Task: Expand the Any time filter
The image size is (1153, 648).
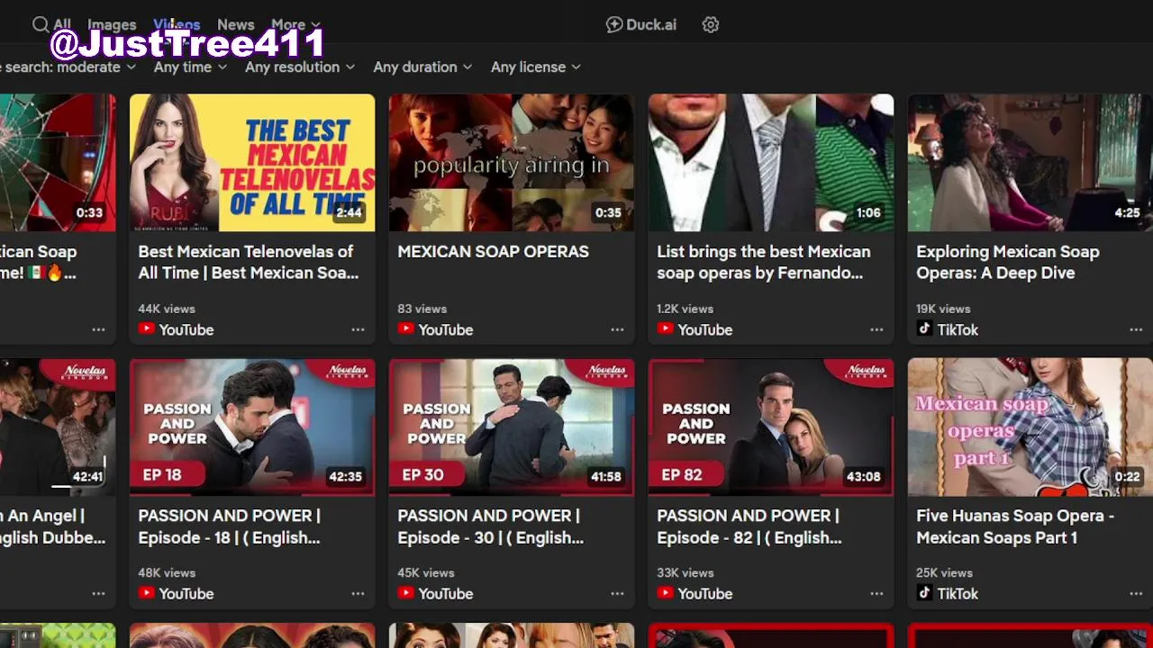Action: 189,67
